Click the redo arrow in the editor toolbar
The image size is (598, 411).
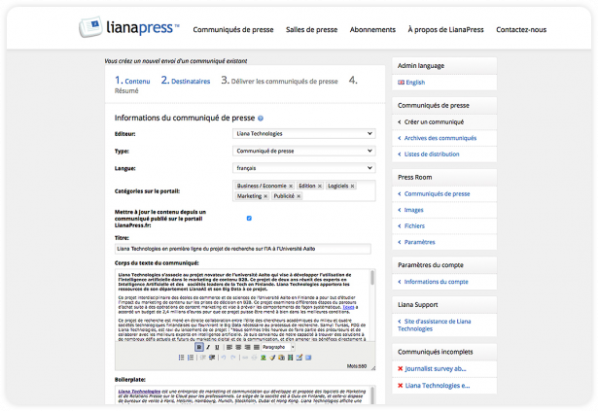pos(233,358)
